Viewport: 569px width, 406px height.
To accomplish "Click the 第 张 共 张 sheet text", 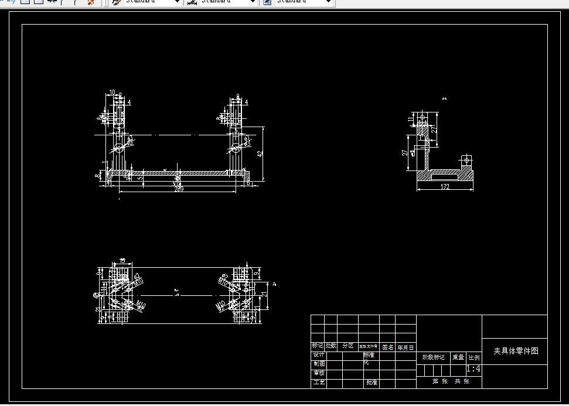I will tap(451, 381).
